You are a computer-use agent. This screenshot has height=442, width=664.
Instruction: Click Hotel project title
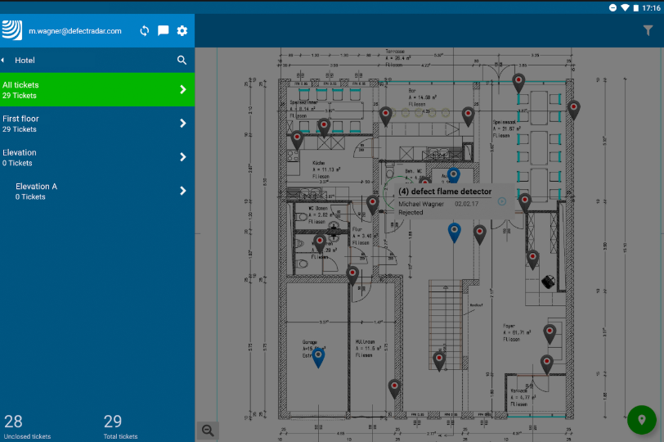coord(25,61)
